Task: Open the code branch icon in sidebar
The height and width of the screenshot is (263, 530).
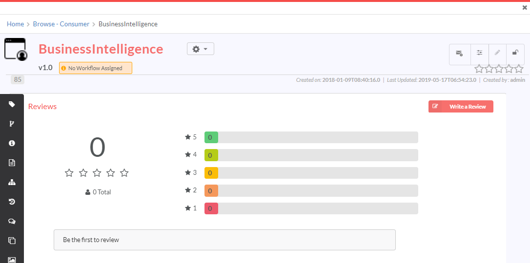Action: (x=12, y=124)
